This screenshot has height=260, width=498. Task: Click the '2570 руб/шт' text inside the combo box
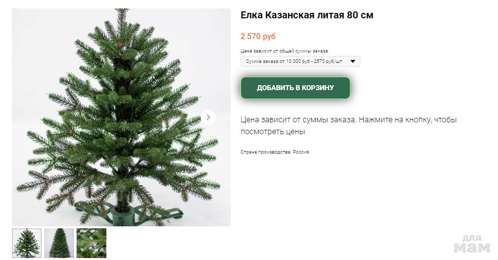pyautogui.click(x=328, y=61)
